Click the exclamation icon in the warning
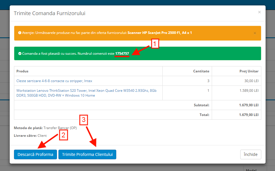The height and width of the screenshot is (171, 275). tap(20, 33)
